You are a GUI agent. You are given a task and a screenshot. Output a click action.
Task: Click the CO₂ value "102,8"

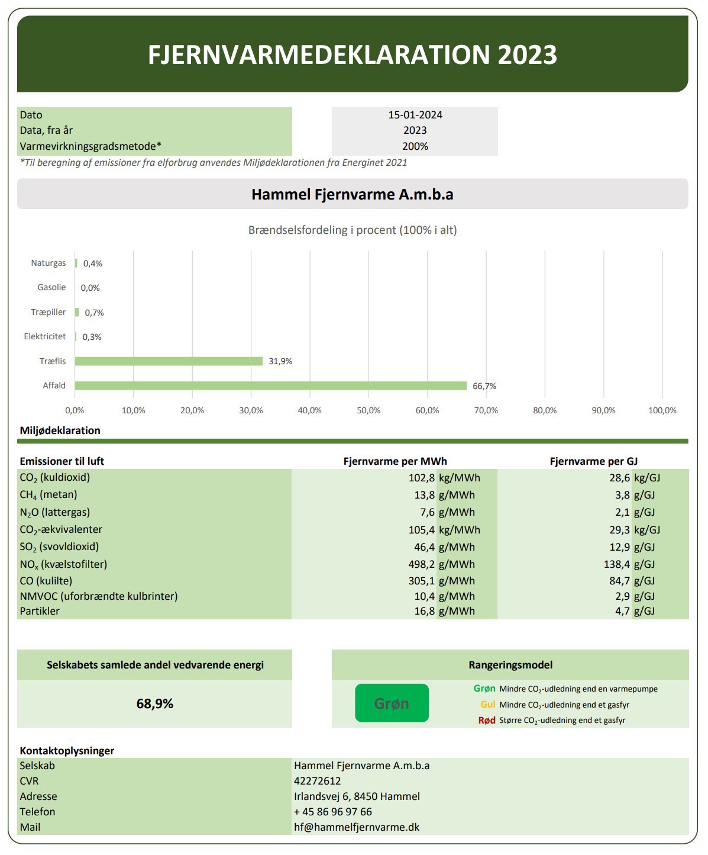[x=422, y=478]
